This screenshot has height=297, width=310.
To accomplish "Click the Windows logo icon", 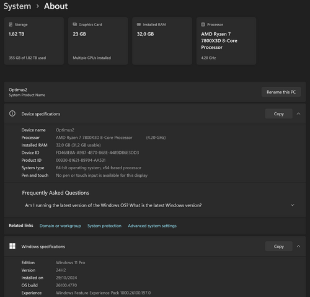I will (x=12, y=246).
